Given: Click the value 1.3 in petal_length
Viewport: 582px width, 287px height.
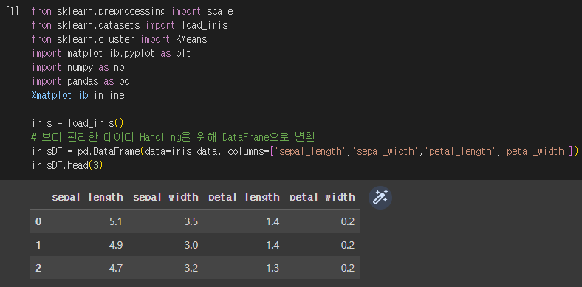Looking at the screenshot, I should pos(273,268).
